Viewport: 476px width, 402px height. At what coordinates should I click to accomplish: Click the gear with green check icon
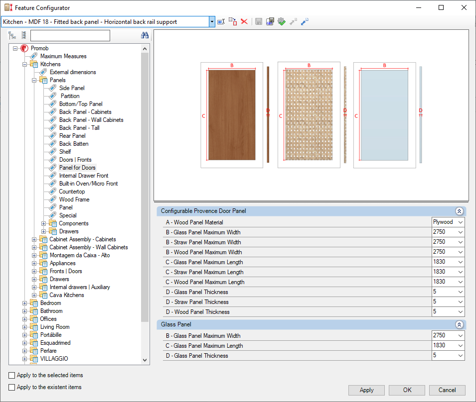point(282,21)
